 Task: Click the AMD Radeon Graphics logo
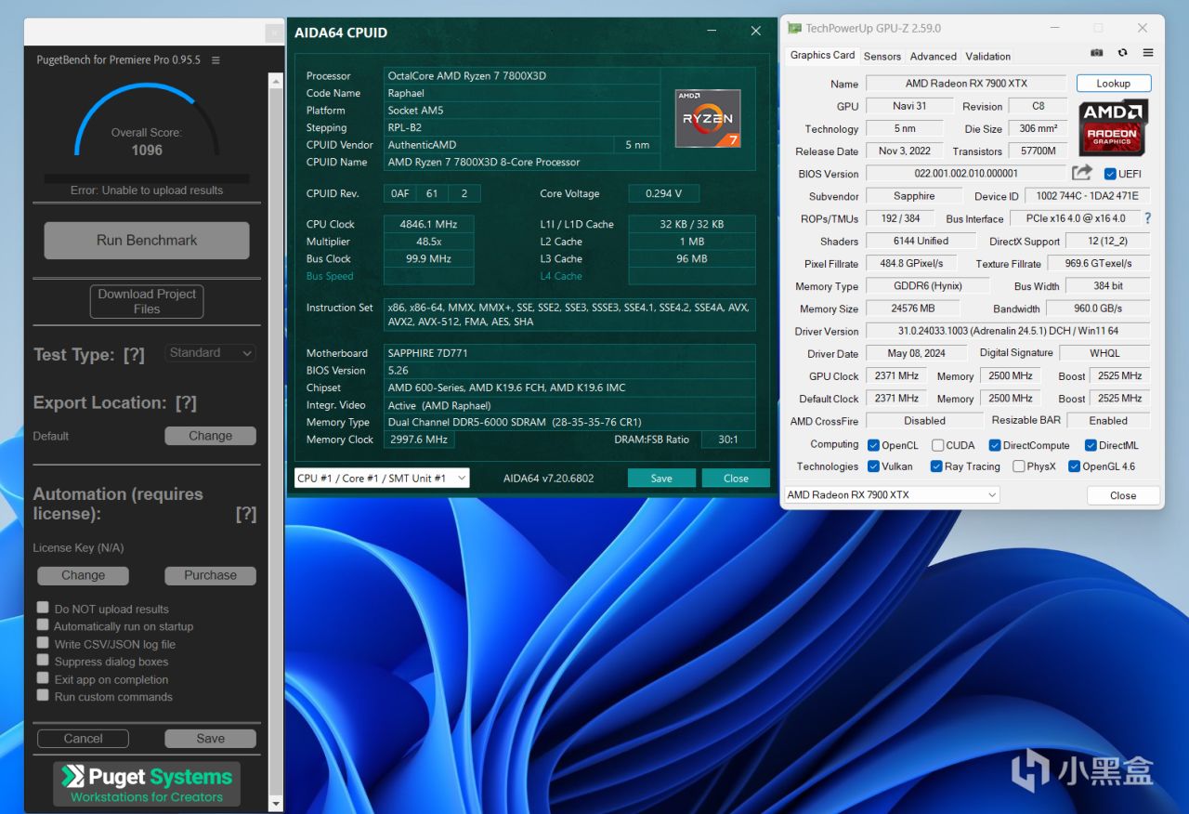coord(1114,127)
